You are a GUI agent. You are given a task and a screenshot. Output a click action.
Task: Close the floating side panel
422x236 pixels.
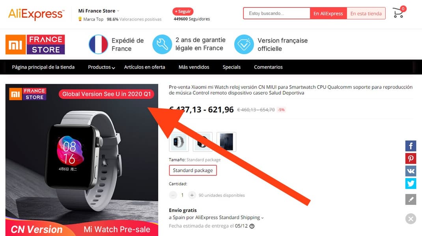click(411, 219)
